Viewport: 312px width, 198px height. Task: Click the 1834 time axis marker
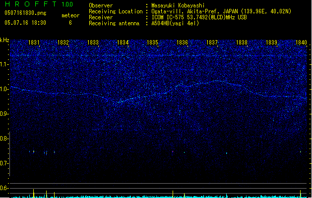click(x=123, y=43)
